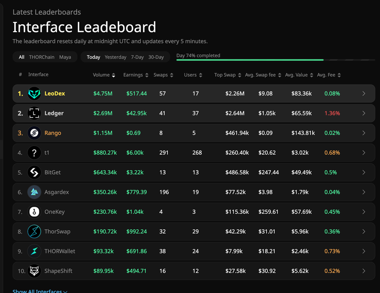Switch to 7-Day time range

point(137,57)
